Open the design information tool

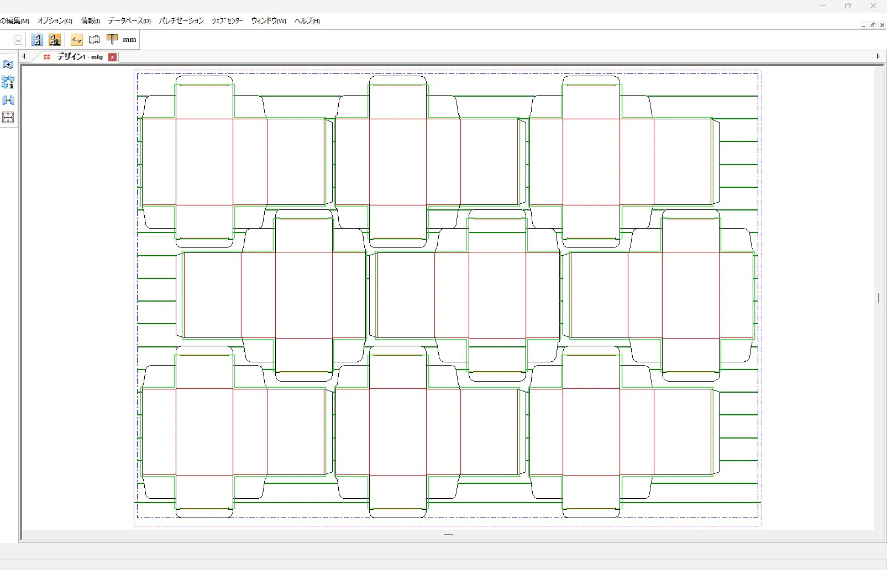tap(8, 83)
